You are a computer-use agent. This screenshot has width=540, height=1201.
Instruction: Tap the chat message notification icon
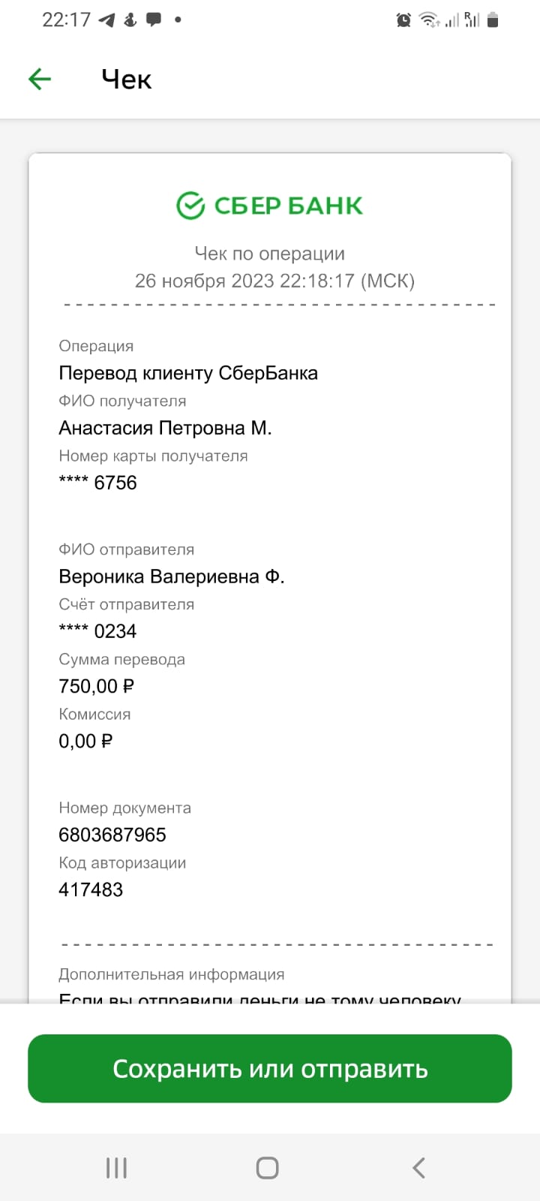pyautogui.click(x=154, y=20)
